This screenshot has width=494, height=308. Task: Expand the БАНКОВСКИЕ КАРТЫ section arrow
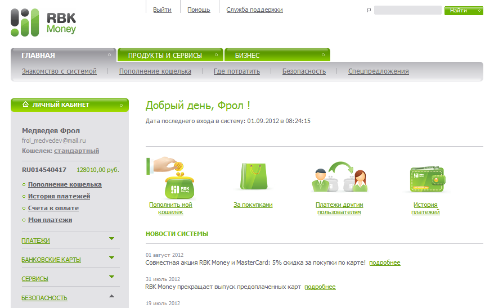pos(111,258)
